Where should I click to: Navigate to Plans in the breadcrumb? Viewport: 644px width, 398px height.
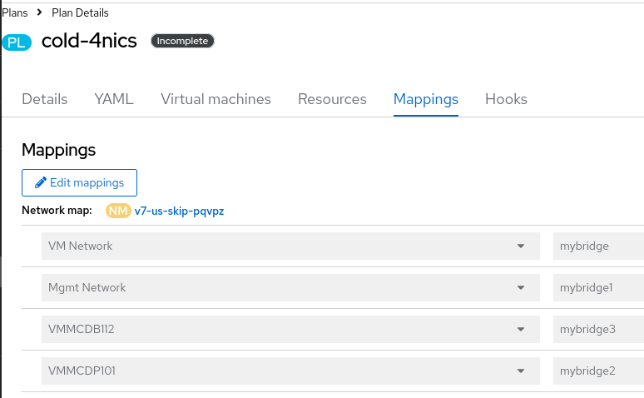tap(15, 12)
